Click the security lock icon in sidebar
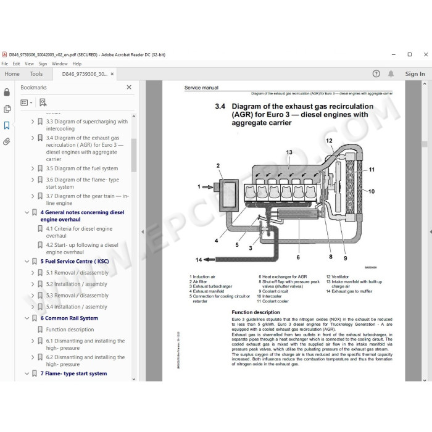Image resolution: width=432 pixels, height=432 pixels. click(7, 92)
